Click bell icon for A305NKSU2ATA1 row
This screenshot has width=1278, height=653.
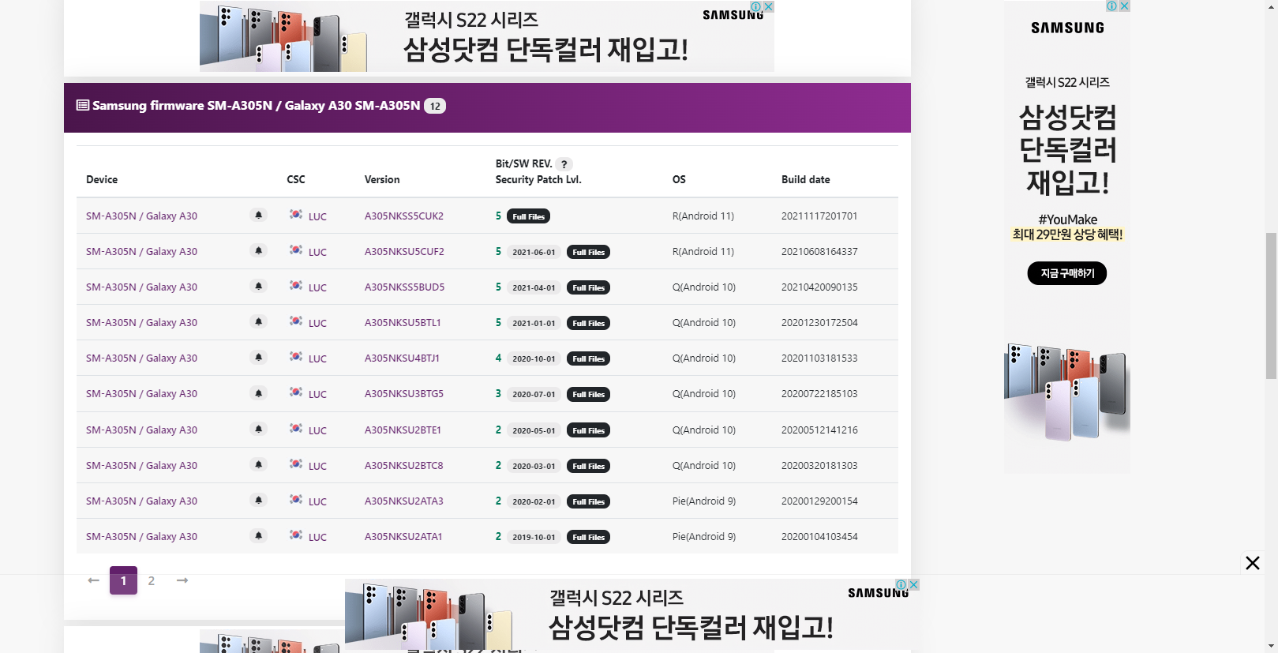click(258, 535)
